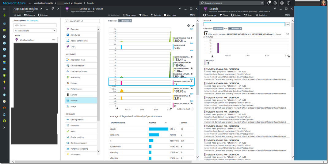Expand the More menu in Search blade
328x164 pixels.
click(x=286, y=15)
